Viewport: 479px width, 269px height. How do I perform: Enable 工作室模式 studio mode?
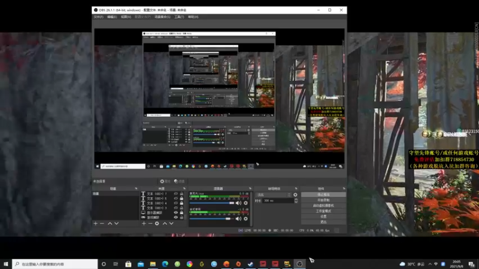(x=323, y=211)
